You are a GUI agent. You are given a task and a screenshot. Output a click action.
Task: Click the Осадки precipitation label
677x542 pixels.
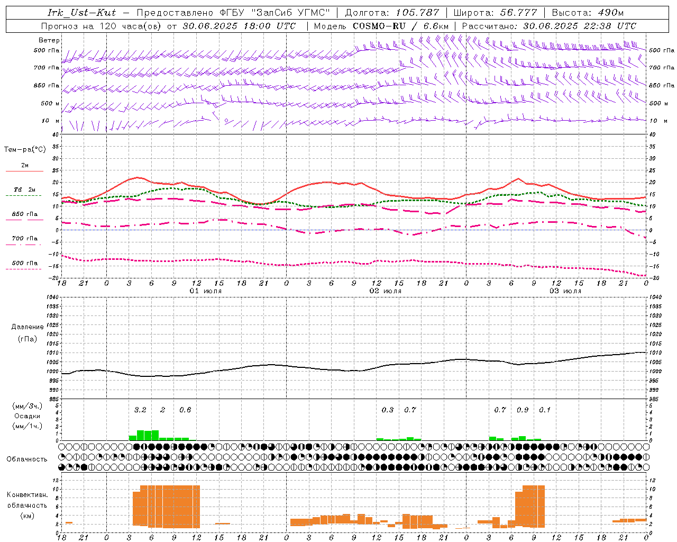click(28, 416)
